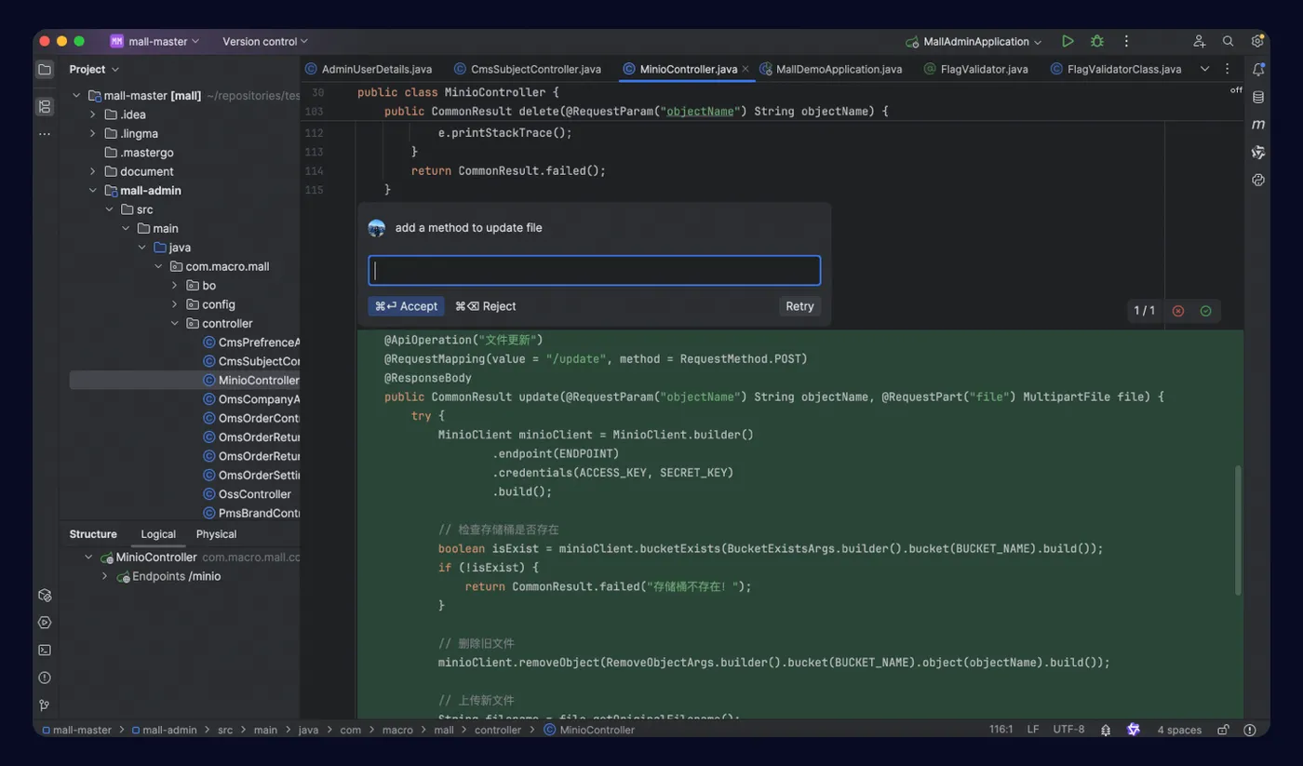1303x766 pixels.
Task: Switch to the Physical structure tab
Action: pyautogui.click(x=216, y=534)
